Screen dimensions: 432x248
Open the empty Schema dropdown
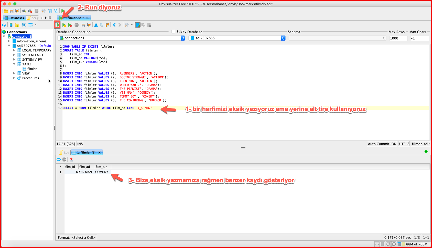338,38
